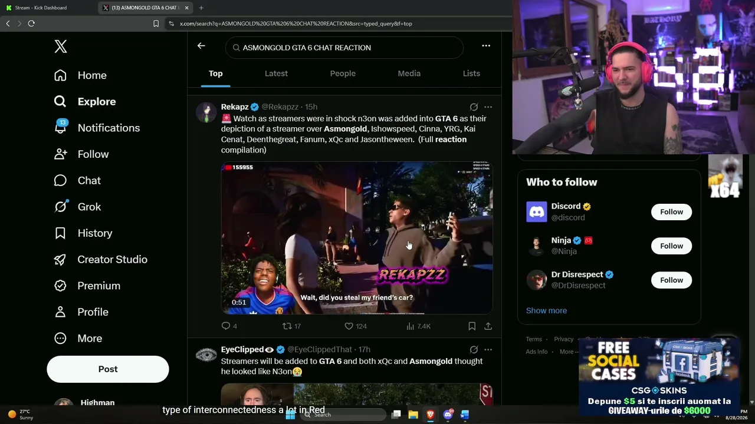This screenshot has height=424, width=755.
Task: Open a new browser tab
Action: click(201, 8)
